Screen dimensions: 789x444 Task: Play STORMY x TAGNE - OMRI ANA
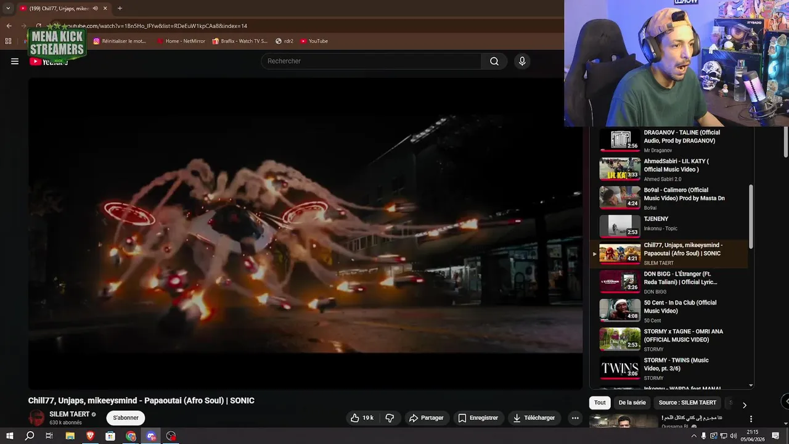[x=669, y=340]
